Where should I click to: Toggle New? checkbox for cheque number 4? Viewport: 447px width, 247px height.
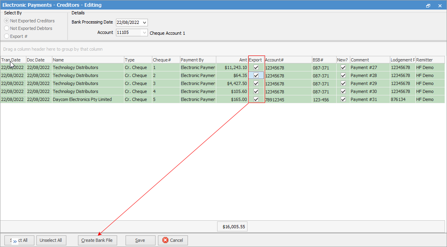[343, 91]
